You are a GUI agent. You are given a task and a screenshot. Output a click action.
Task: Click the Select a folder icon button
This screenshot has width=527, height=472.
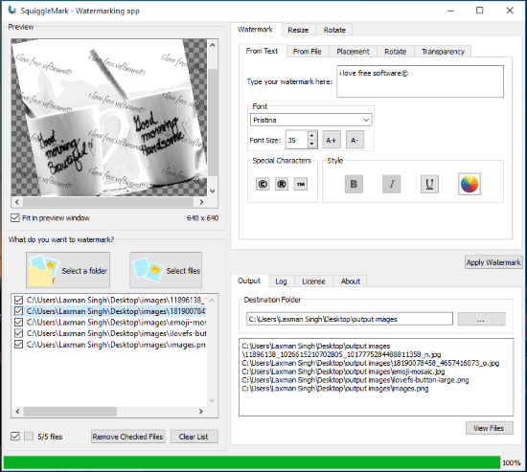[68, 270]
